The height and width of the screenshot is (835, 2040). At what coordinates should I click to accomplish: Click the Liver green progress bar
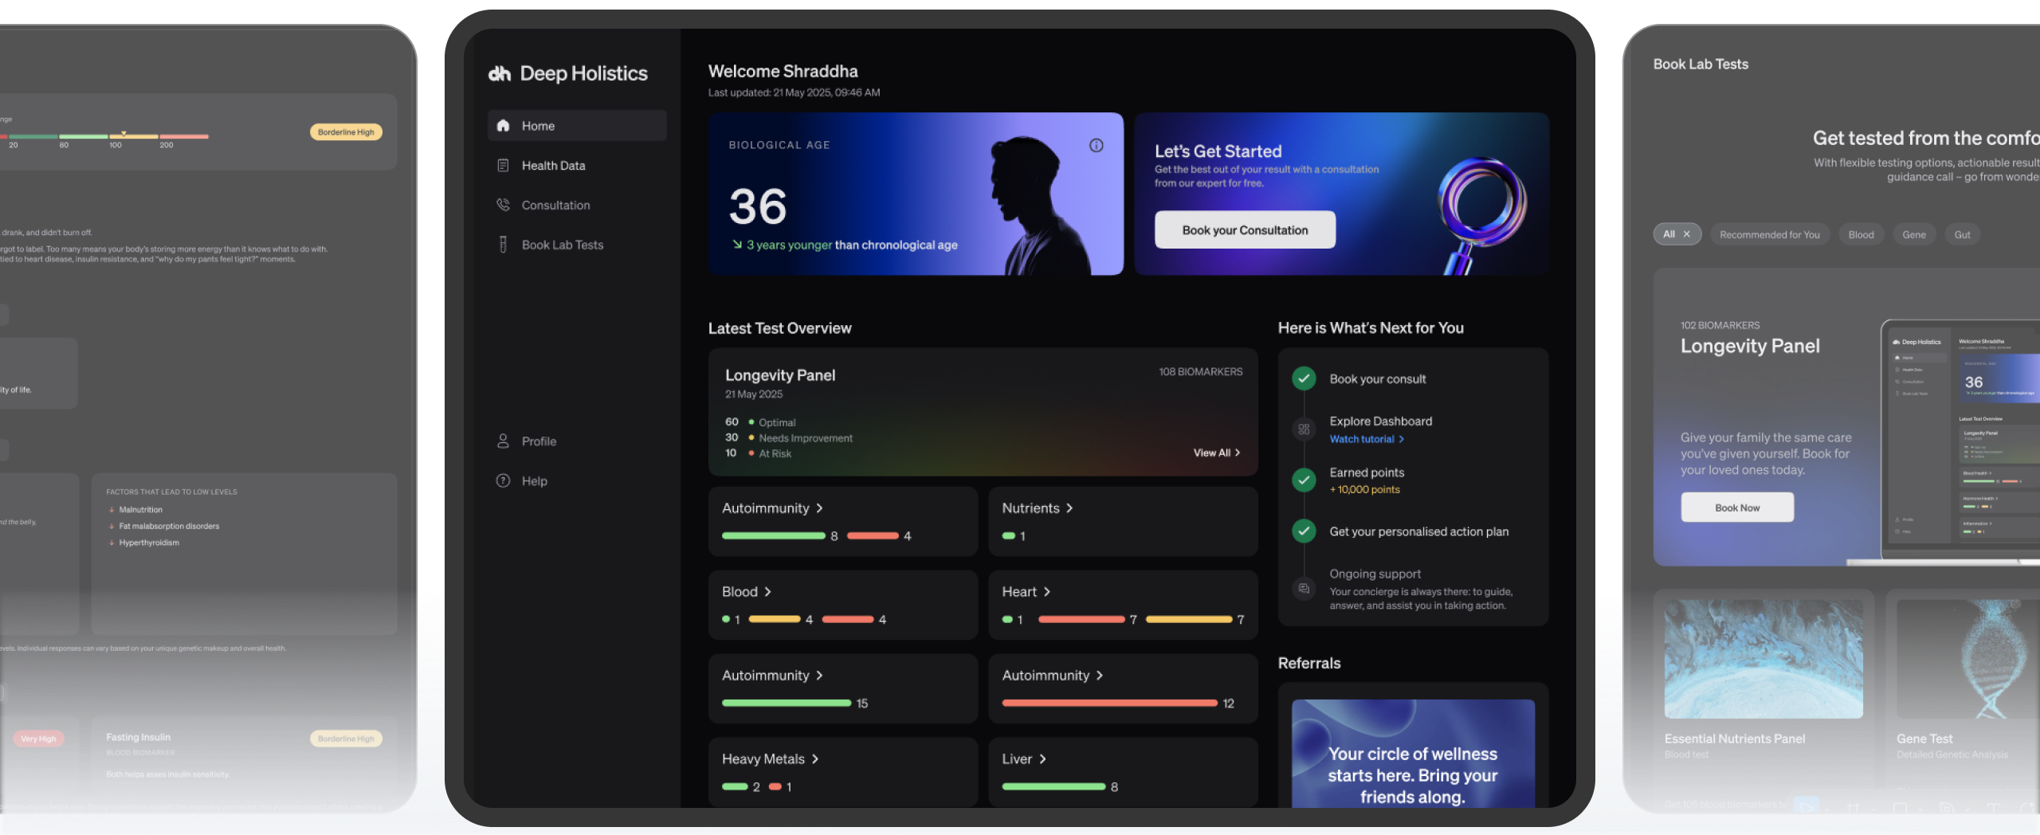click(x=1053, y=786)
